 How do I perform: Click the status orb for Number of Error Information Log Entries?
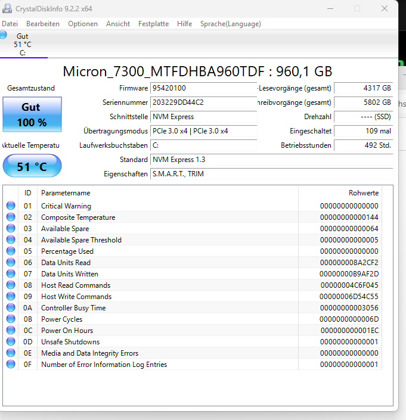click(11, 364)
